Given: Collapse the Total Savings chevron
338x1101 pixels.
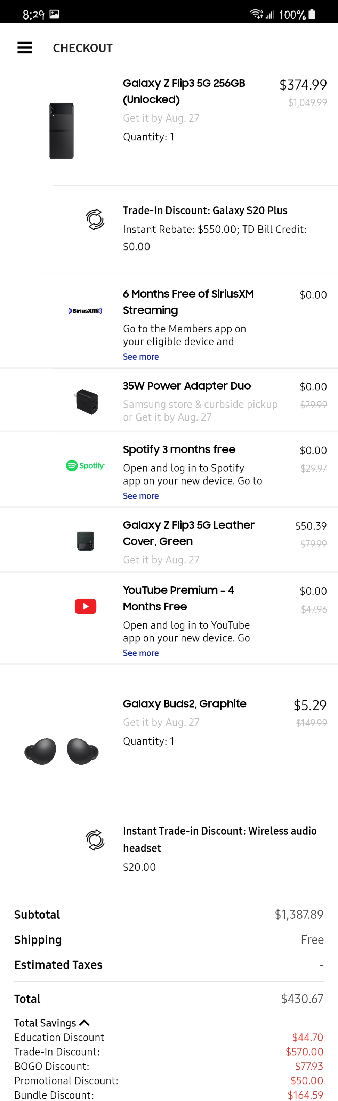Looking at the screenshot, I should pos(84,1022).
